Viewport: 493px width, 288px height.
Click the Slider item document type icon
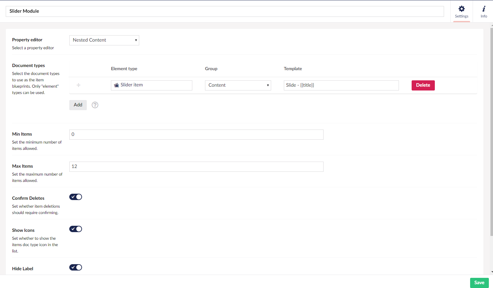(x=117, y=85)
